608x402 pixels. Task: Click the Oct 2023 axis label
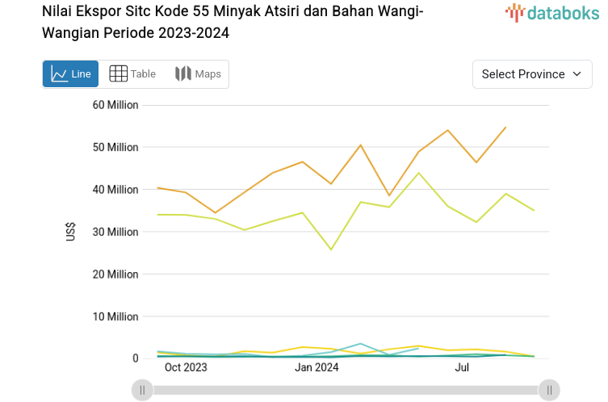pos(186,368)
